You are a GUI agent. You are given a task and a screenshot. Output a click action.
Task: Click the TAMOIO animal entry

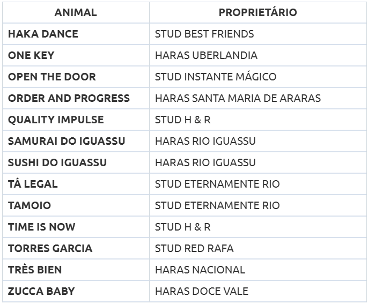(30, 205)
